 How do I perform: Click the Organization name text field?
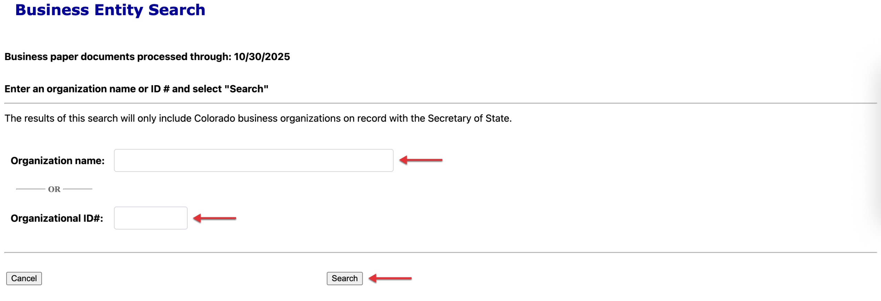[253, 160]
